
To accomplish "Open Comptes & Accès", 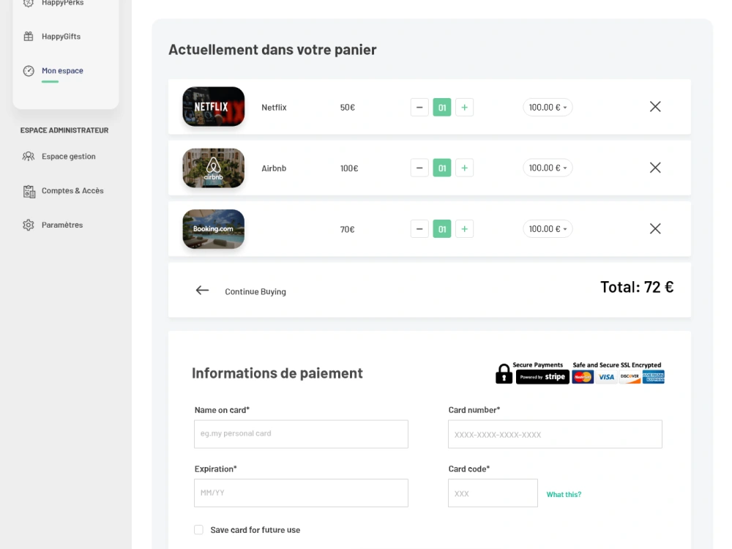I will (x=72, y=190).
